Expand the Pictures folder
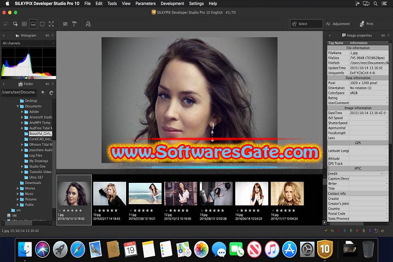Viewport: 393px width, 262px height. [17, 199]
